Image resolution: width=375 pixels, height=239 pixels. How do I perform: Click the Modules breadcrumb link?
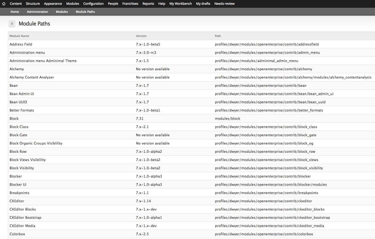(62, 12)
